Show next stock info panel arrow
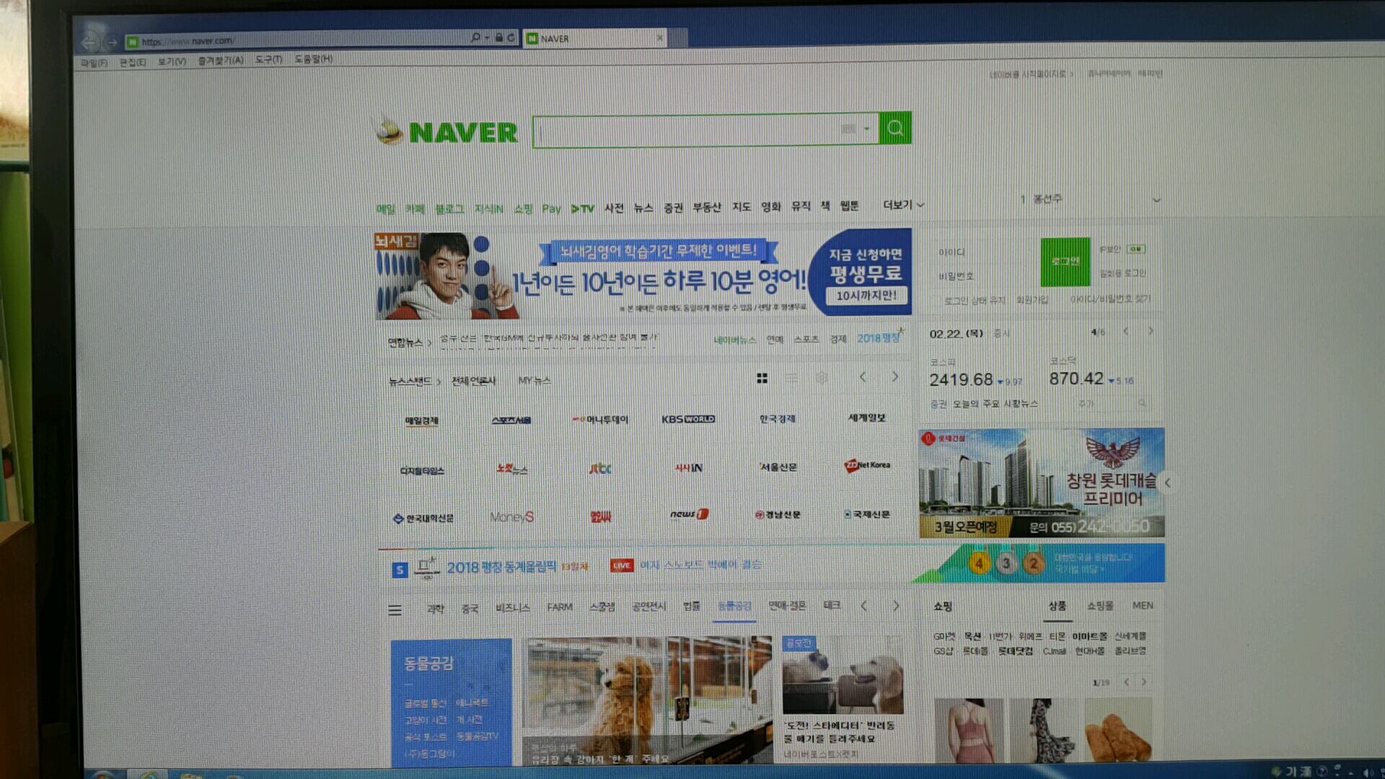The width and height of the screenshot is (1385, 779). click(1151, 331)
